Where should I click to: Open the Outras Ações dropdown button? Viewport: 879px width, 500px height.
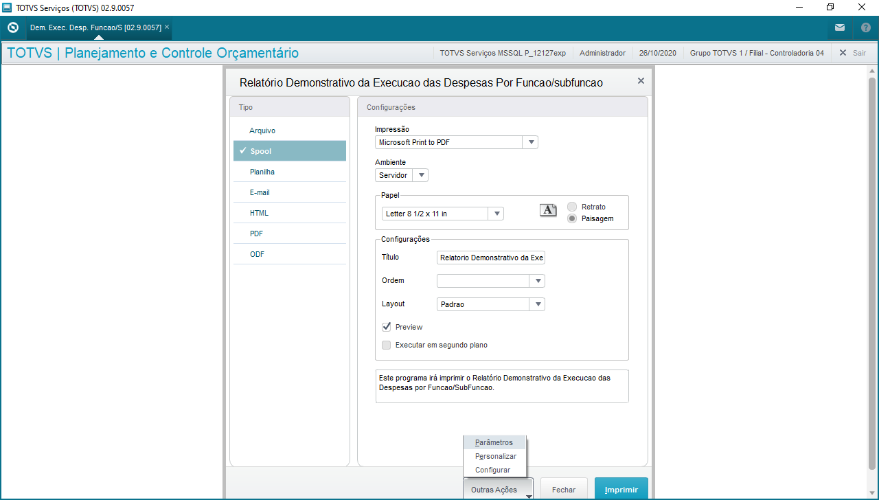click(x=499, y=490)
